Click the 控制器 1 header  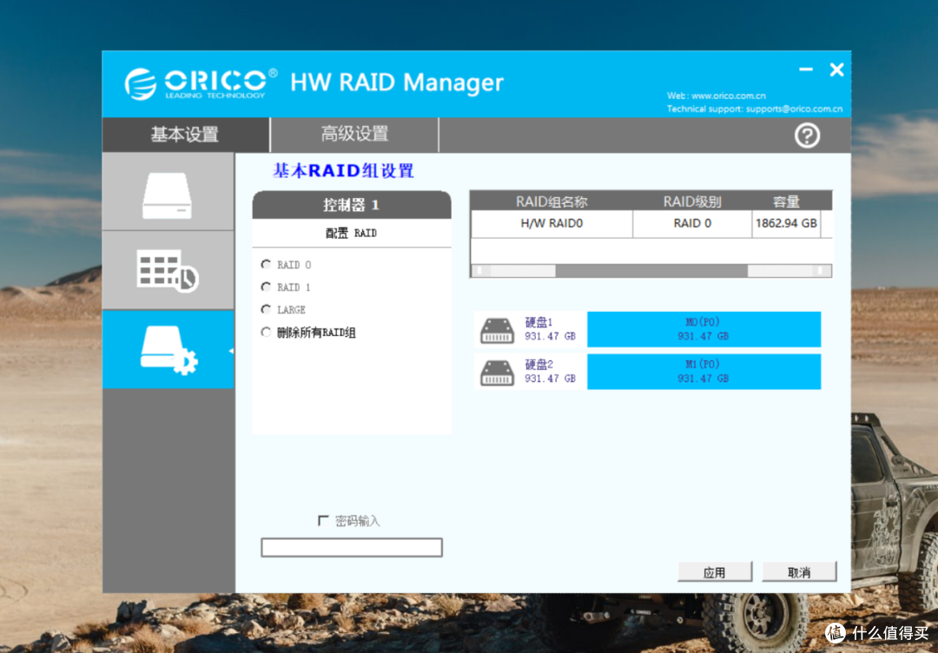pos(352,205)
